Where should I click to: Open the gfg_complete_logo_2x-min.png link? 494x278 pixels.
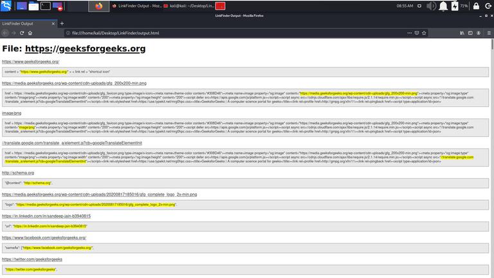[x=99, y=194]
